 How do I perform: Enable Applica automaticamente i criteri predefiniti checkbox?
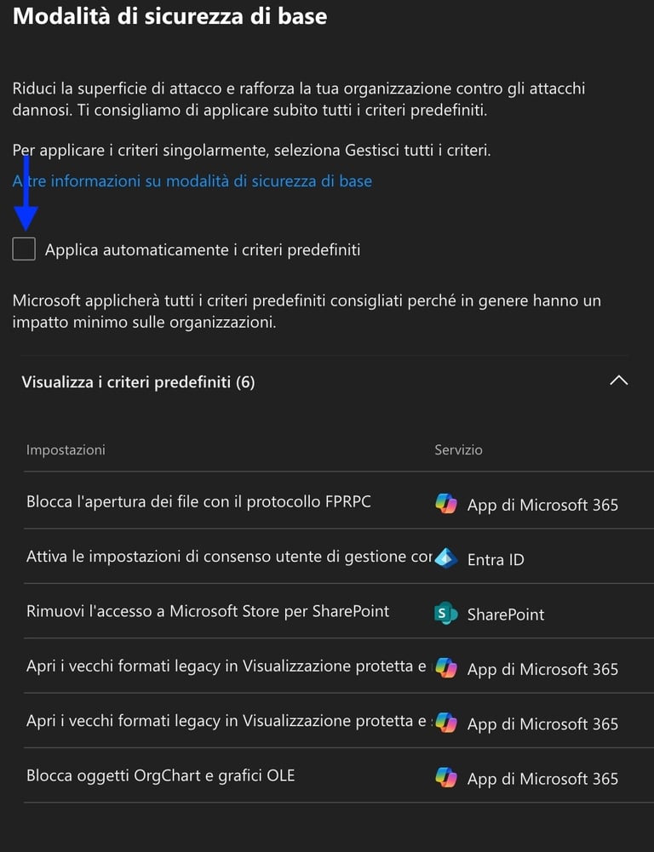pyautogui.click(x=24, y=249)
